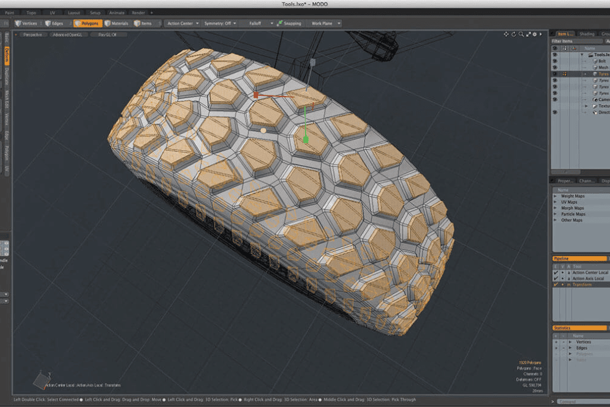Click the Advanced OpenGL shading button
Screen dimensions: 610x407
[68, 35]
